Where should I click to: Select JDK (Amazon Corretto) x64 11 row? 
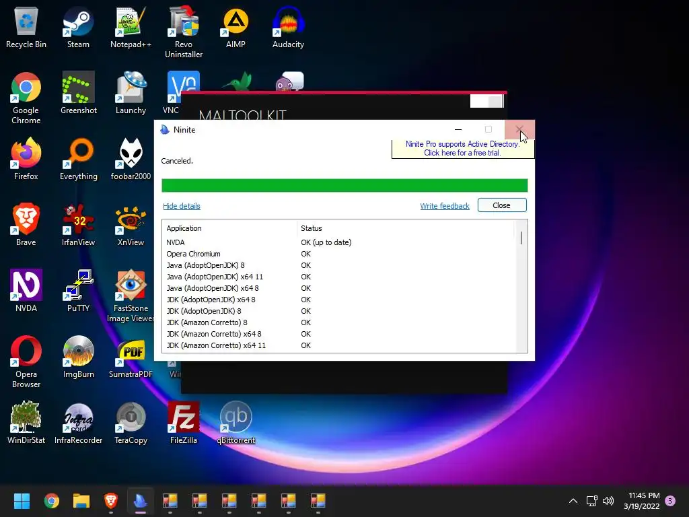click(x=338, y=345)
